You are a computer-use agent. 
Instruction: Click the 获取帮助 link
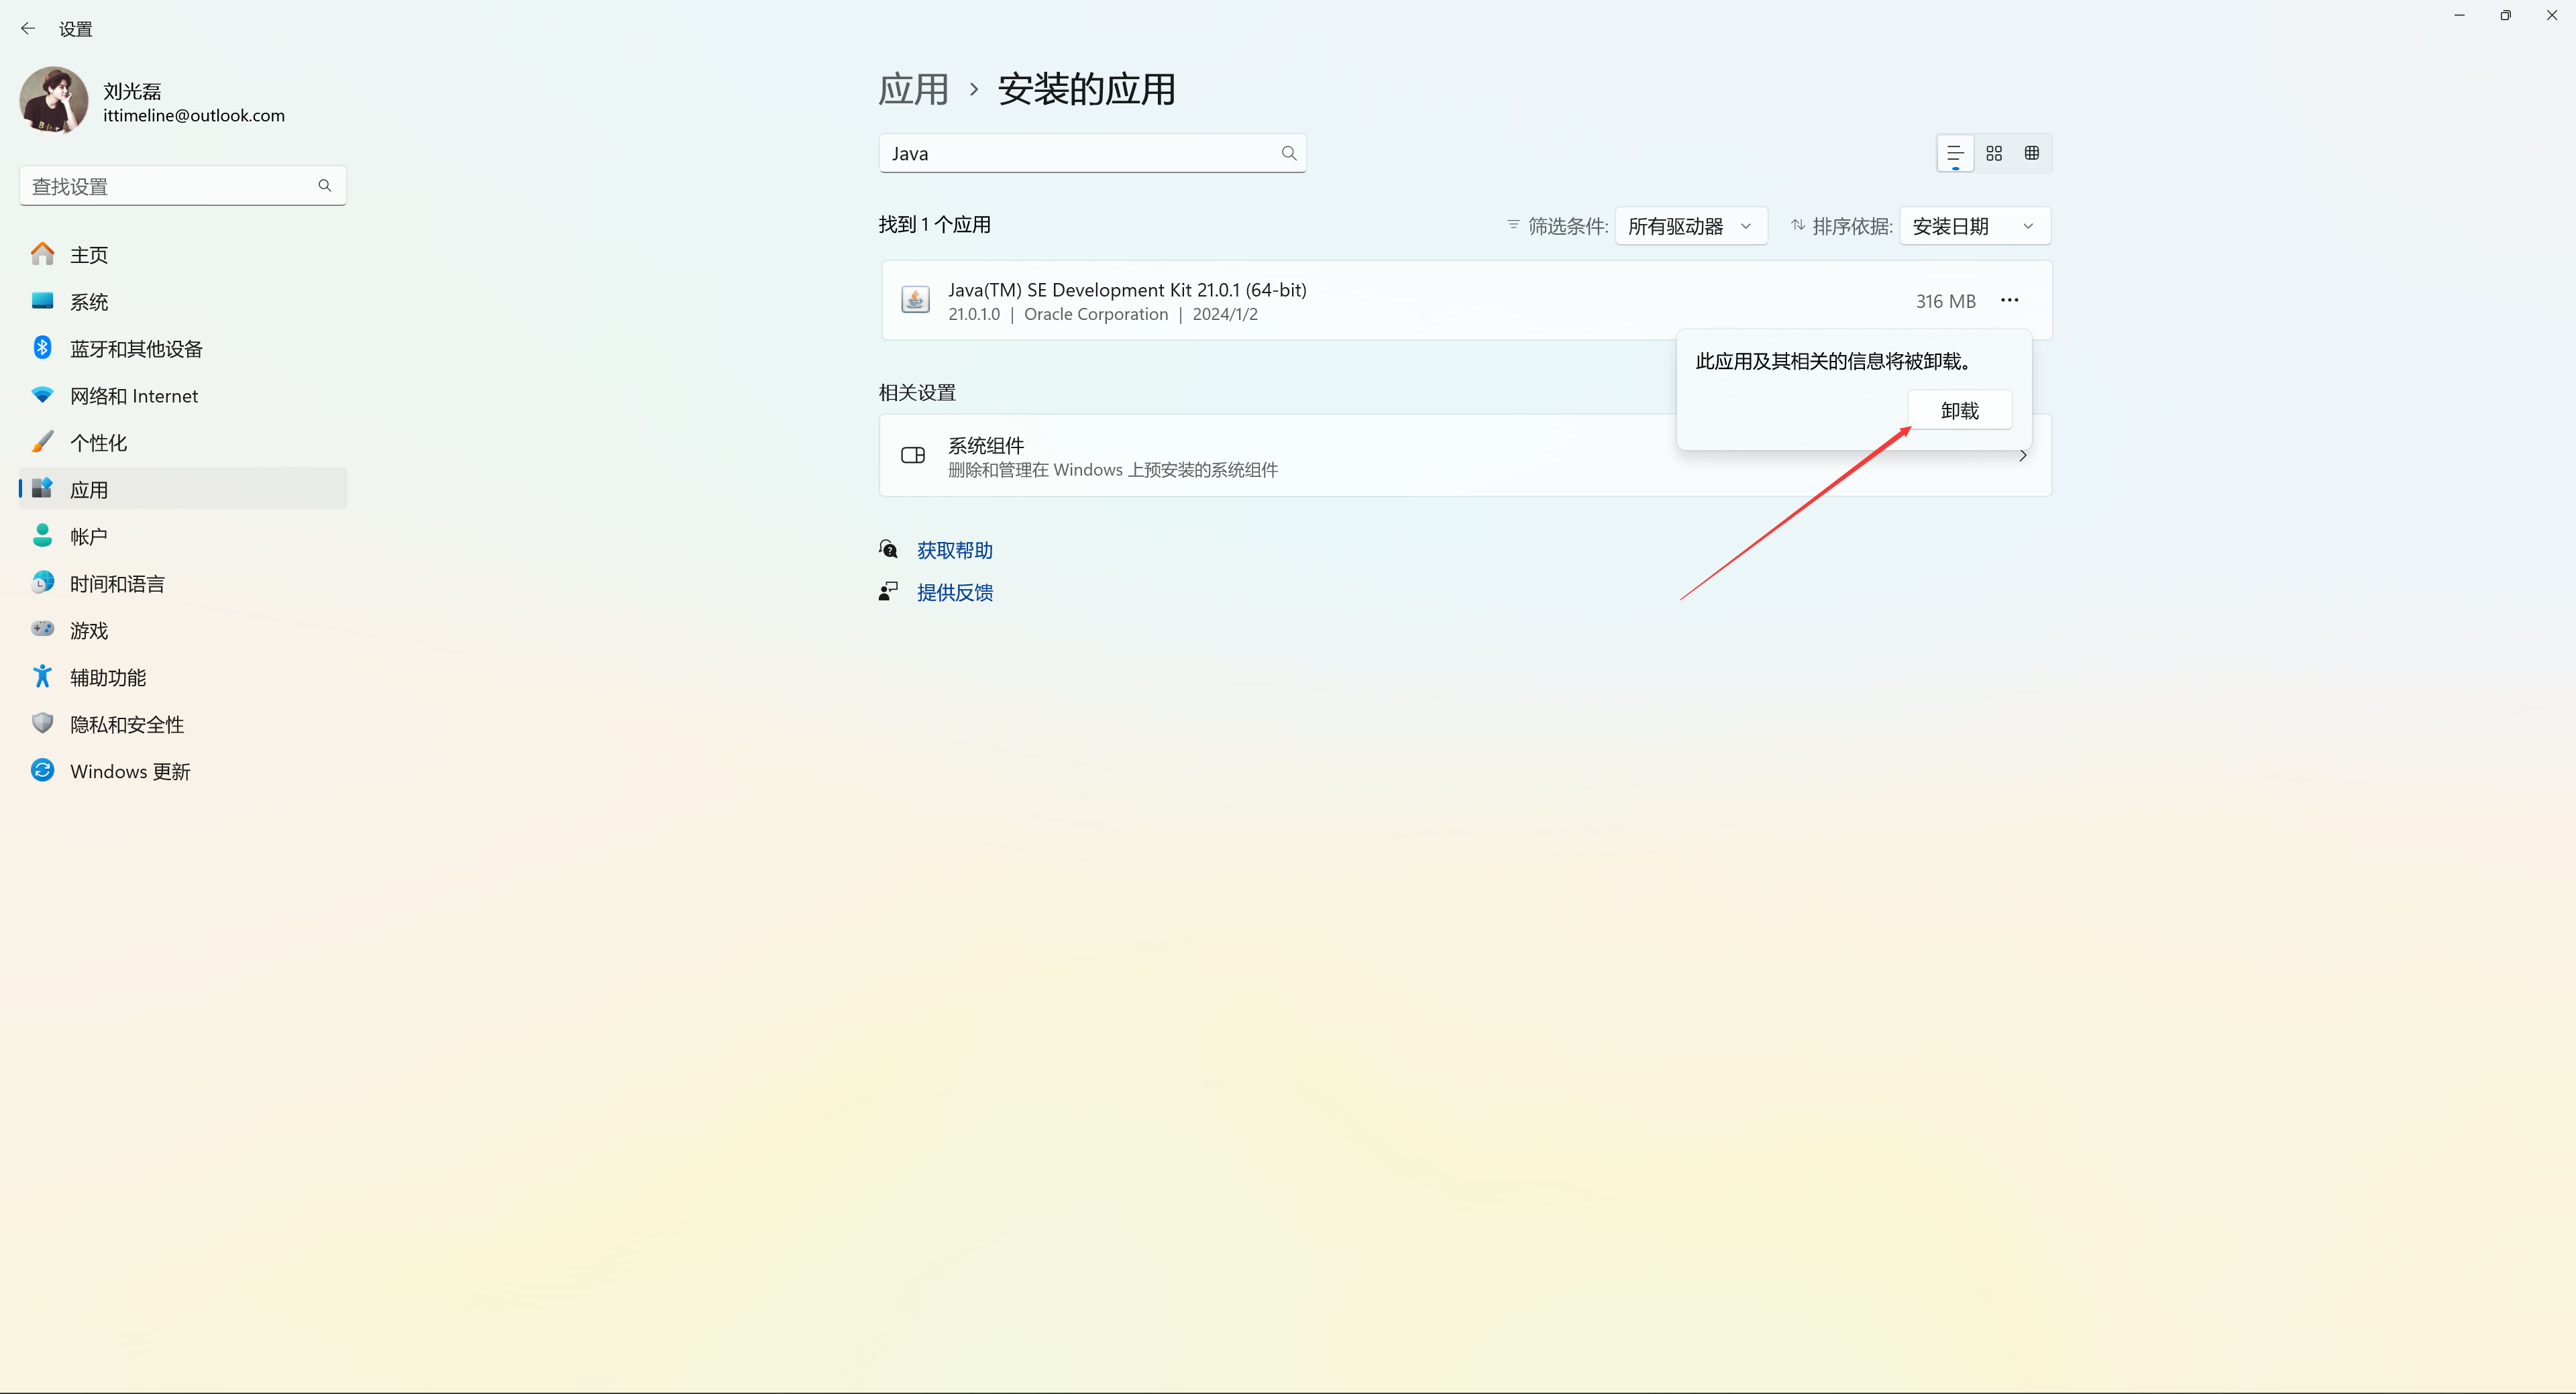coord(955,550)
